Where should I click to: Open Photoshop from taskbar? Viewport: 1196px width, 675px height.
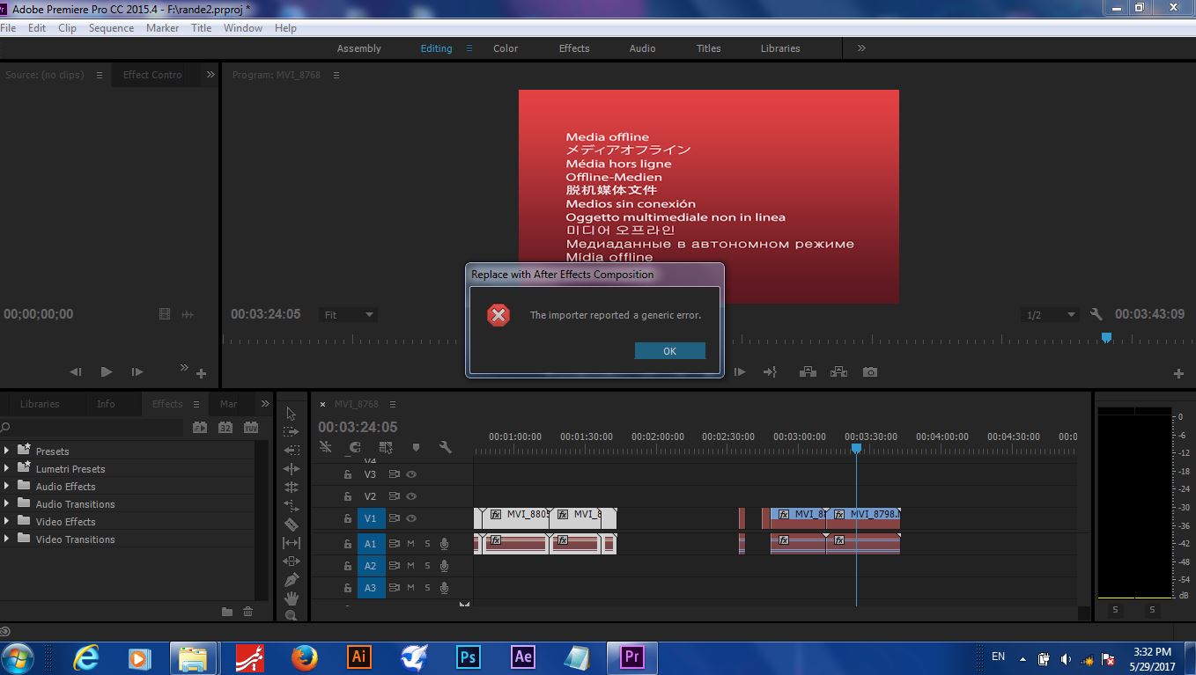469,657
